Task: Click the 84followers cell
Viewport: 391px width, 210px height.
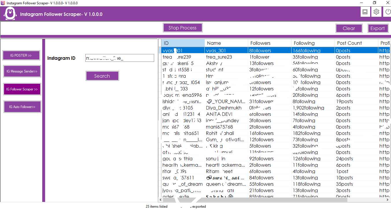Action: coord(270,178)
